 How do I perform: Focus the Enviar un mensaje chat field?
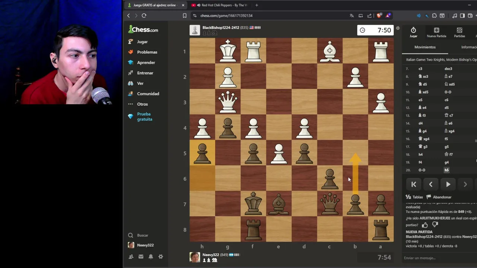point(439,258)
